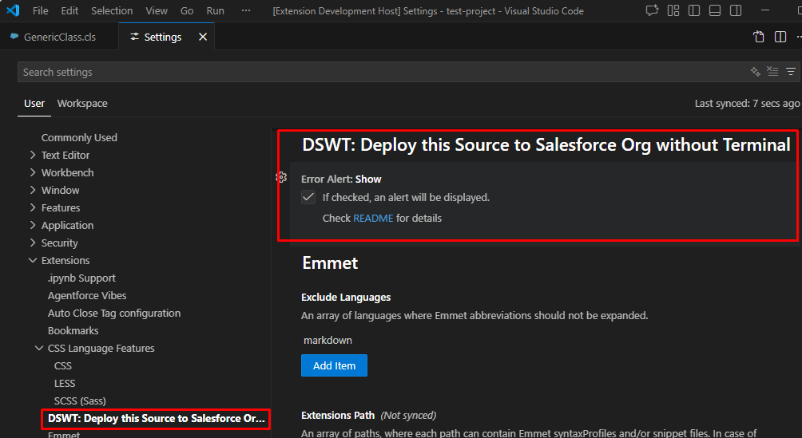
Task: Close the Settings tab
Action: (x=203, y=37)
